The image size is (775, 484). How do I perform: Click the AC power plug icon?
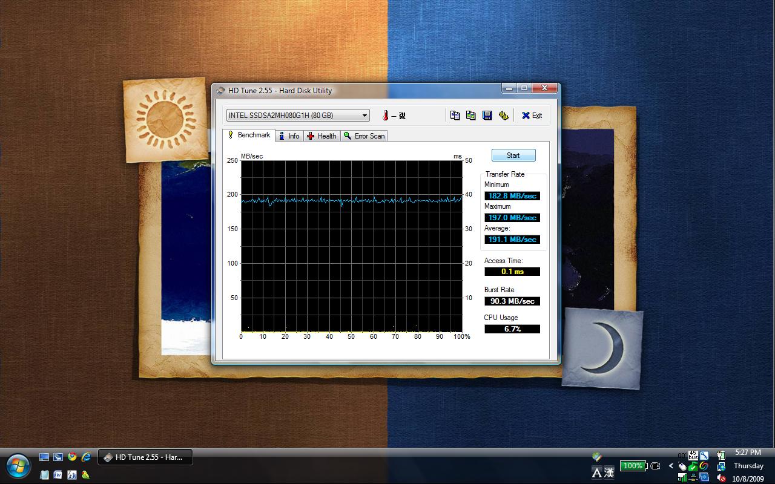(x=655, y=466)
